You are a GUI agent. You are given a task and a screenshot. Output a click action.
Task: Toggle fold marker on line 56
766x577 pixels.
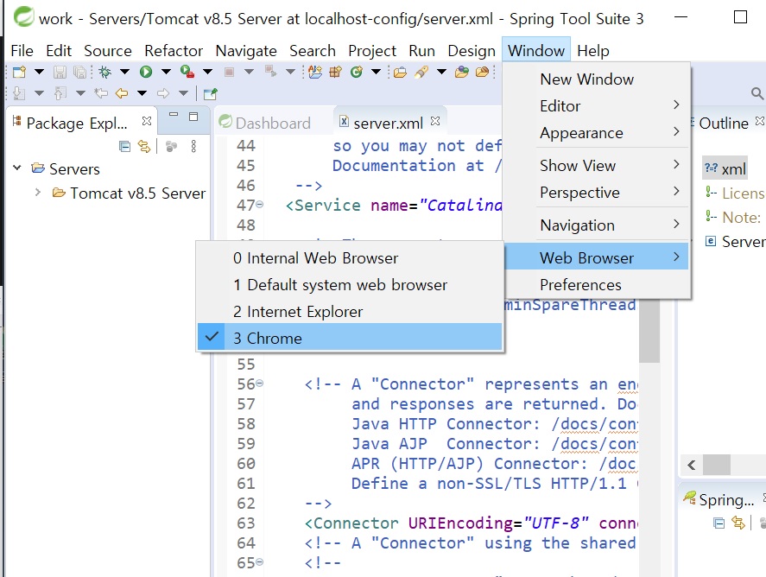[260, 383]
